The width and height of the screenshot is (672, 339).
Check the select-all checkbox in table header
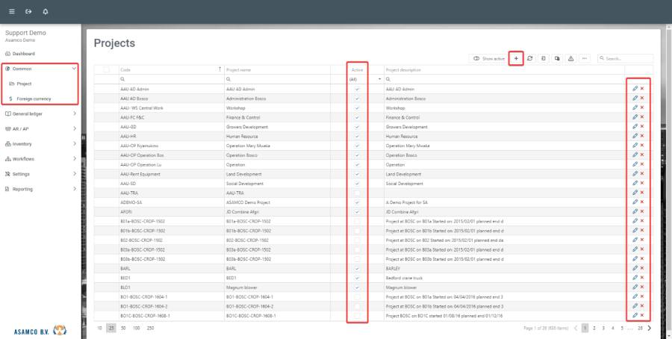click(x=106, y=69)
